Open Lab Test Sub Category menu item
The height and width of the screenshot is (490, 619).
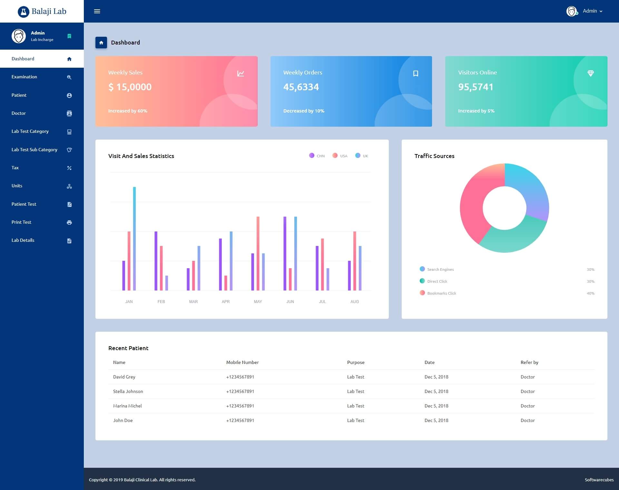tap(34, 150)
